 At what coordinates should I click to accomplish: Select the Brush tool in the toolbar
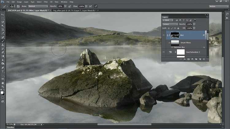[x=3, y=41]
